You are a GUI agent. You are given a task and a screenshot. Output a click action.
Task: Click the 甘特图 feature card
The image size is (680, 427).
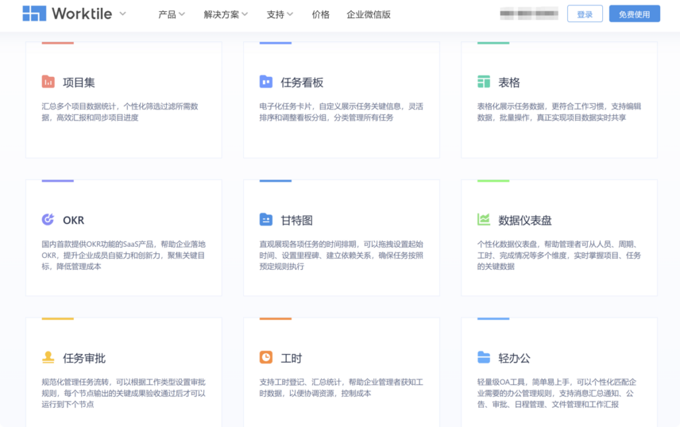click(341, 235)
